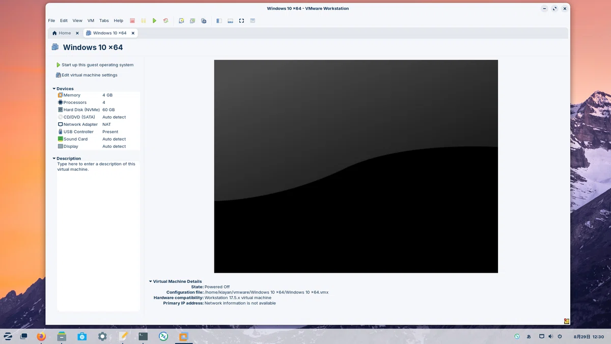Image resolution: width=611 pixels, height=344 pixels.
Task: Open the Zorin start menu in taskbar
Action: (8, 336)
